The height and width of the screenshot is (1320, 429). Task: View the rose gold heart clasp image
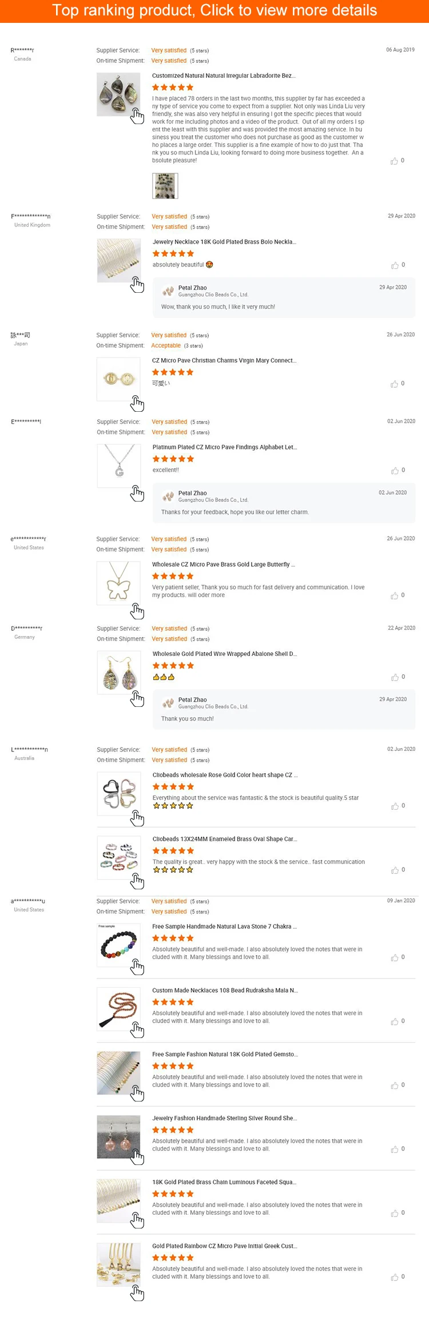(x=119, y=794)
